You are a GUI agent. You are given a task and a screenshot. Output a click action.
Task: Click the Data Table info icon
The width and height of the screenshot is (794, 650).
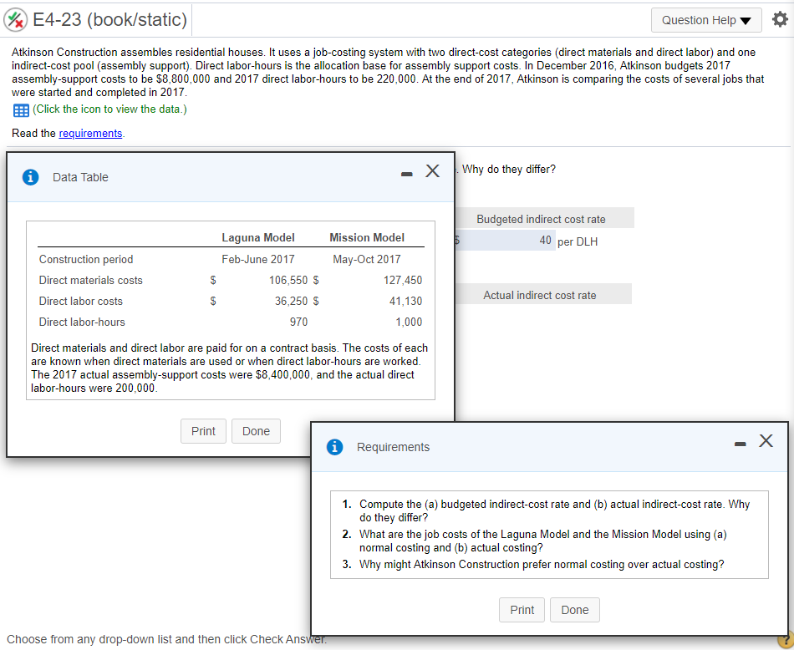pyautogui.click(x=30, y=177)
